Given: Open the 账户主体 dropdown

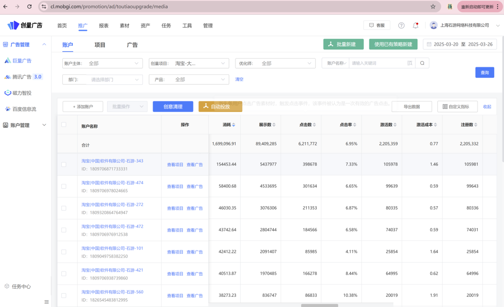Looking at the screenshot, I should point(103,63).
